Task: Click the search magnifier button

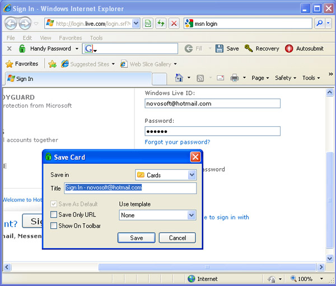Action: [319, 23]
